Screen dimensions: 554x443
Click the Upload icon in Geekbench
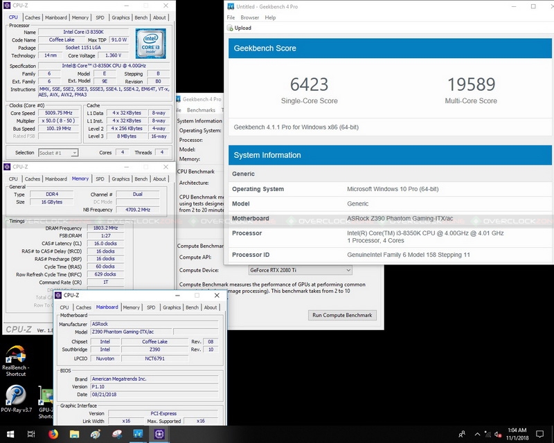230,28
